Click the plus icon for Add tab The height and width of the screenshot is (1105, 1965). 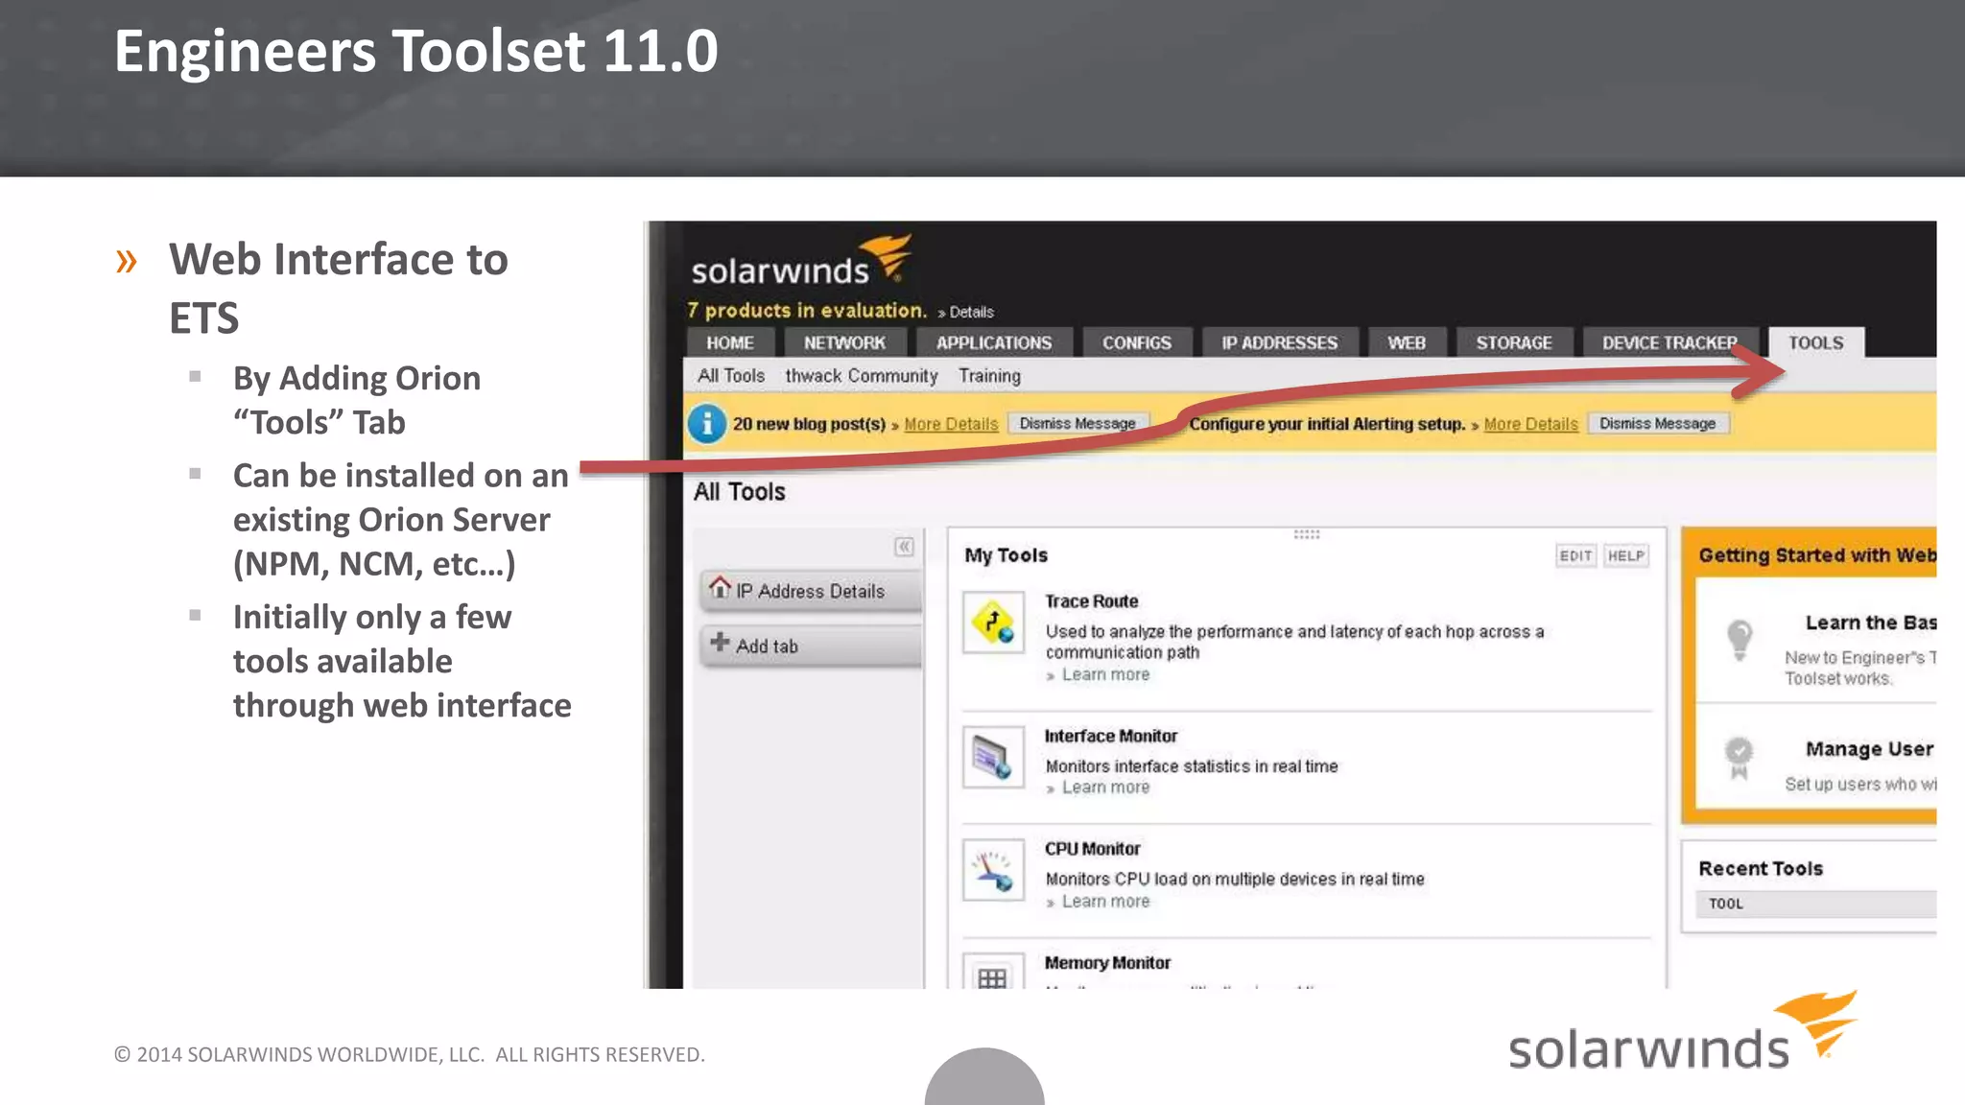tap(720, 643)
